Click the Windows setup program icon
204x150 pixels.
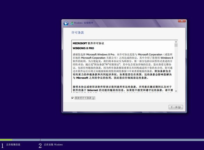click(72, 23)
